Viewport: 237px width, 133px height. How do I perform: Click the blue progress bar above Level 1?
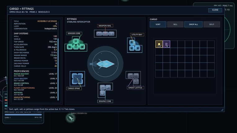[23, 115]
